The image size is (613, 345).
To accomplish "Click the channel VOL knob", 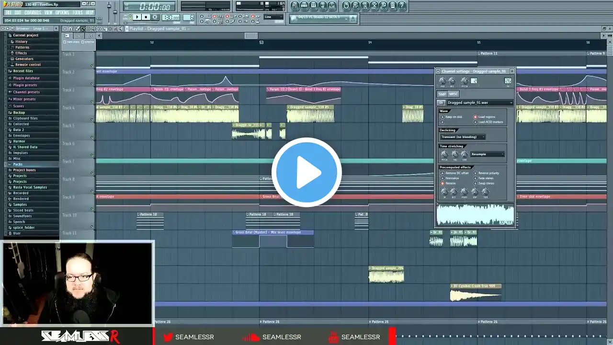I will click(x=452, y=80).
